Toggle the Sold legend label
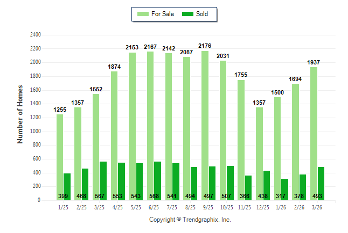 [x=202, y=14]
